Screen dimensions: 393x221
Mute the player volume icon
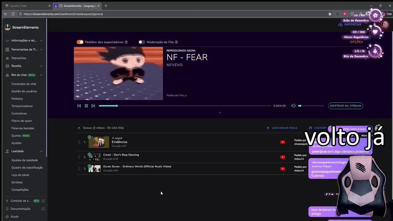coord(294,106)
